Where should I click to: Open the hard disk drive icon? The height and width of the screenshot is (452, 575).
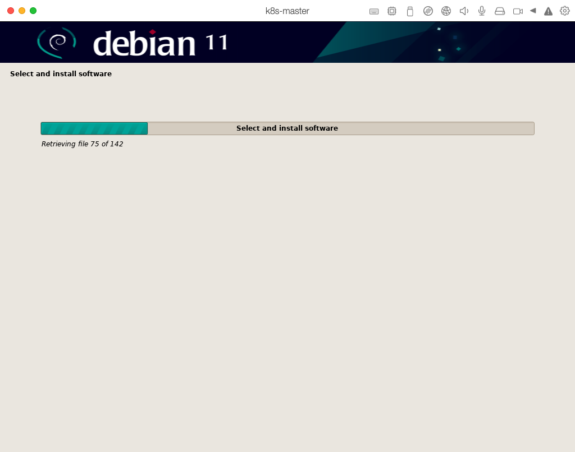[x=500, y=11]
